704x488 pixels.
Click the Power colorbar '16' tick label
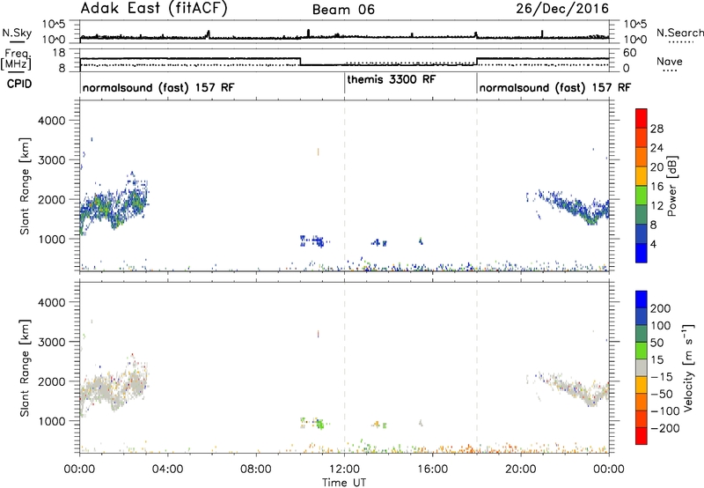point(656,187)
